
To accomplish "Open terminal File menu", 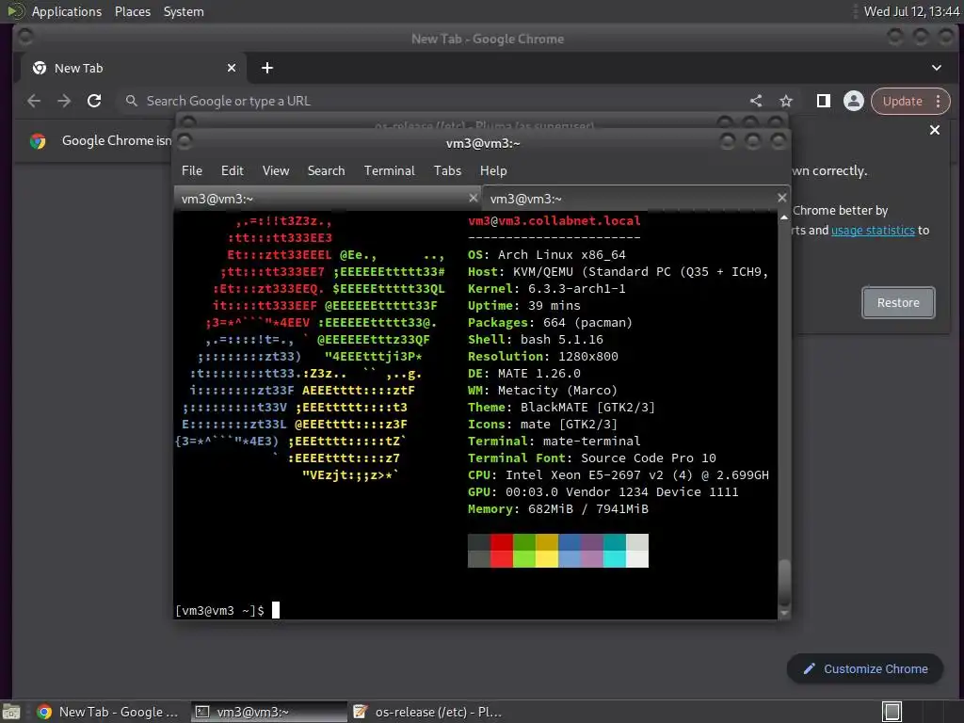I will [192, 171].
